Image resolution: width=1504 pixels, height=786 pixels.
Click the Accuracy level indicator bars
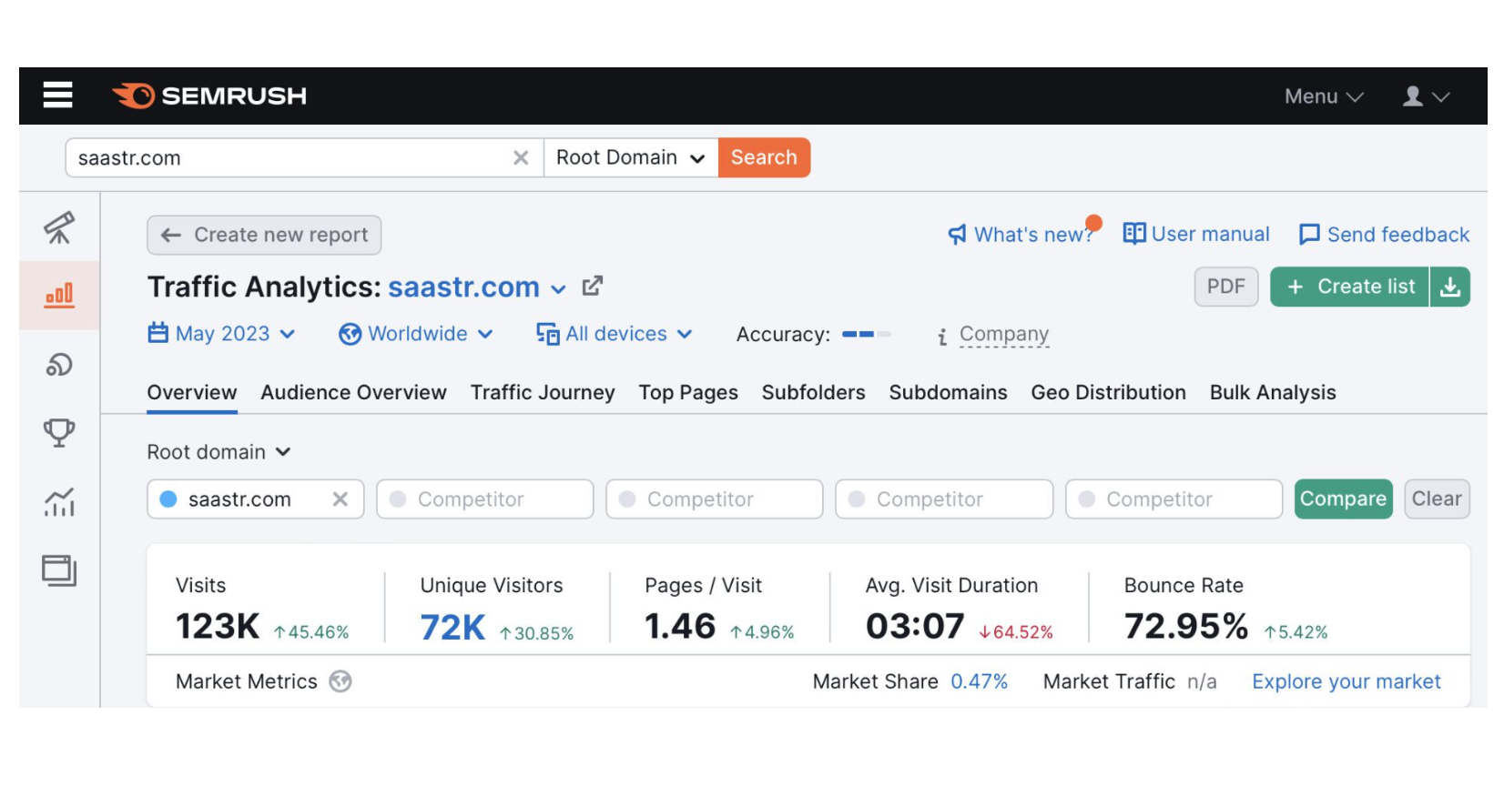coord(866,335)
